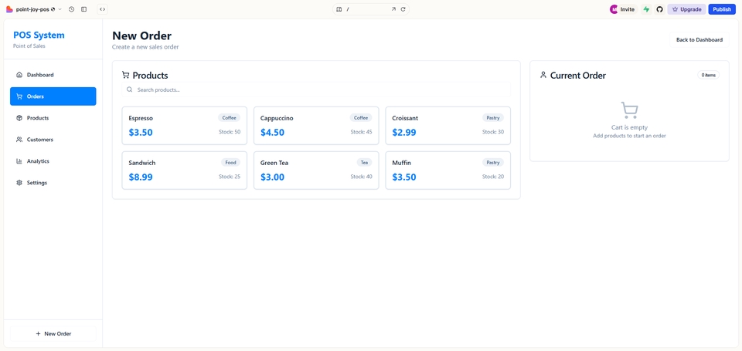
Task: Open preview in new tab arrow icon
Action: click(x=393, y=9)
